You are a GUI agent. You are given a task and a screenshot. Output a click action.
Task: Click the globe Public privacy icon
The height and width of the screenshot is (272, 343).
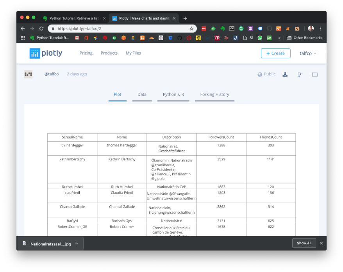[260, 75]
